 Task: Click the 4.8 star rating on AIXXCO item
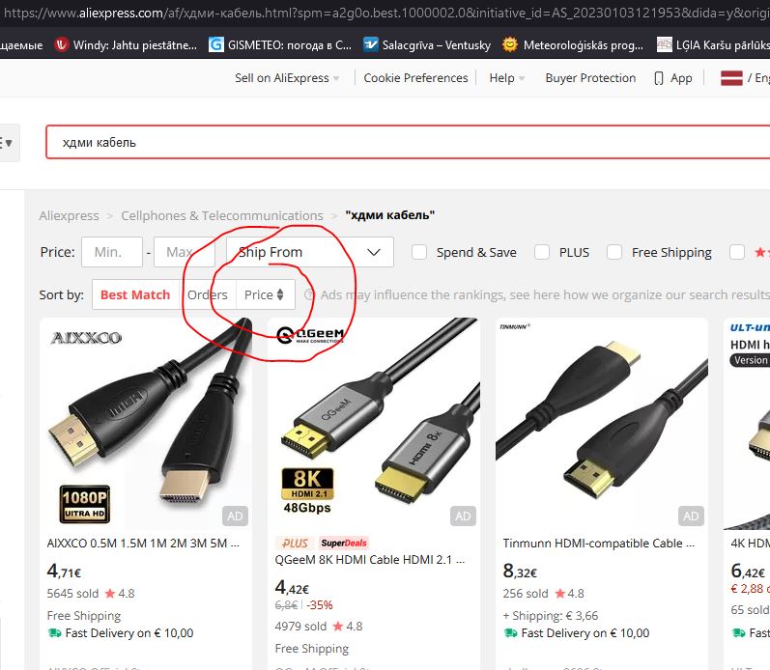pos(120,594)
